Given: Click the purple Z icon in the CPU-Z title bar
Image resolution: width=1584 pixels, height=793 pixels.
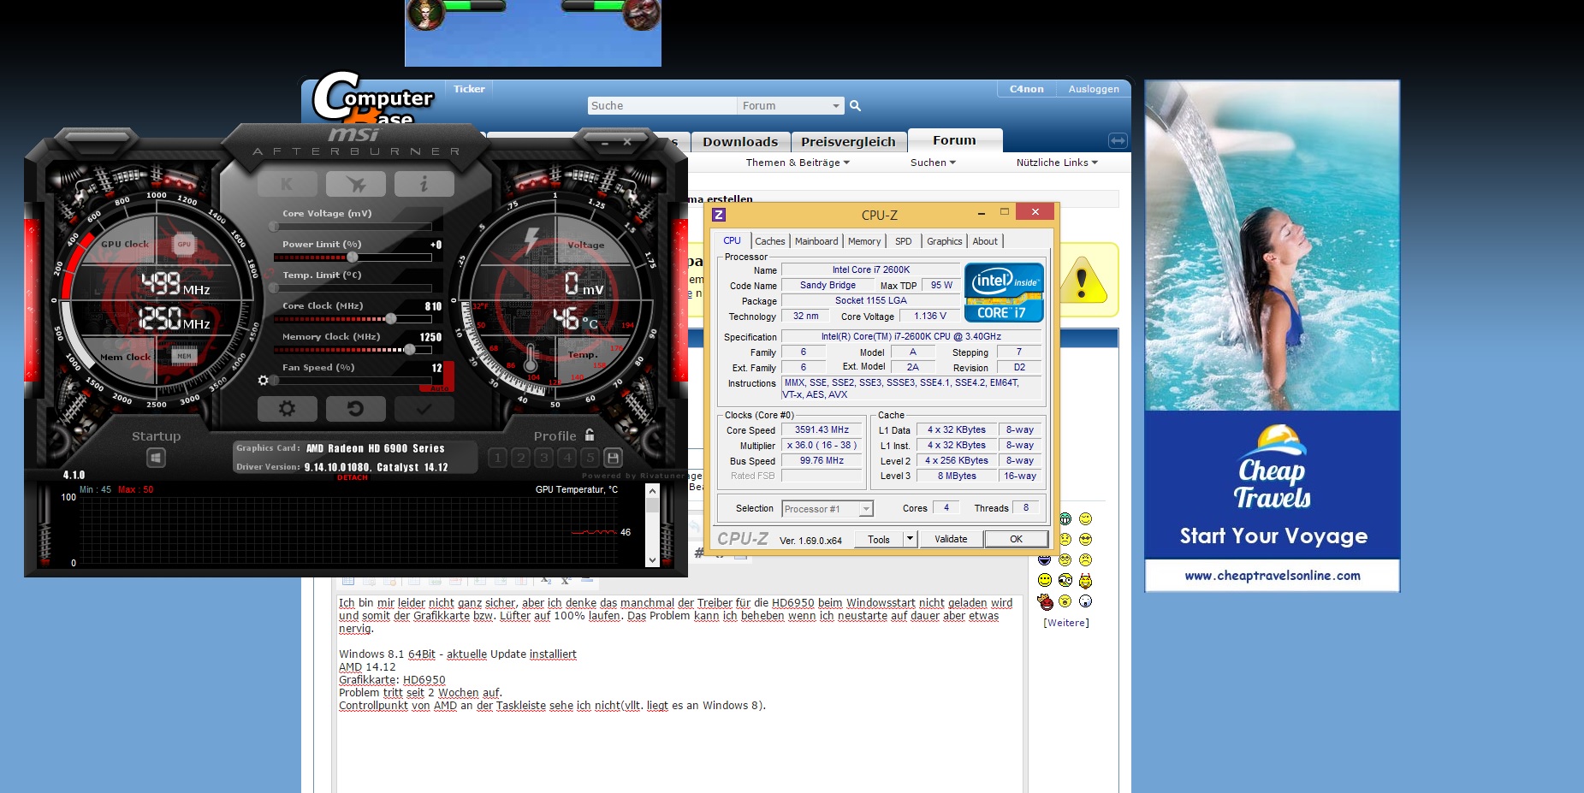Looking at the screenshot, I should [x=719, y=215].
